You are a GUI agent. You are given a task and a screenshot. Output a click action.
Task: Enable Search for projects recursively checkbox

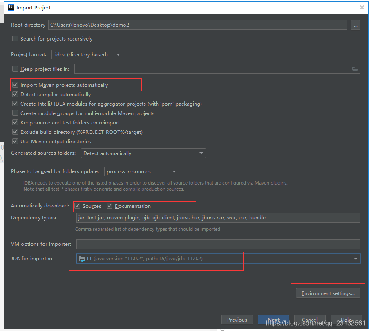pos(15,38)
